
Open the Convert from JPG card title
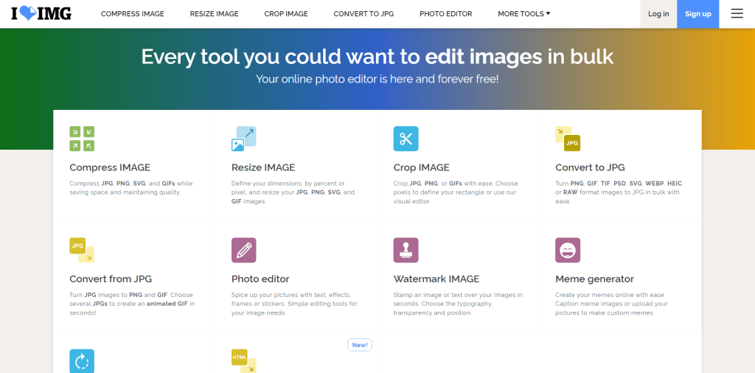[111, 279]
